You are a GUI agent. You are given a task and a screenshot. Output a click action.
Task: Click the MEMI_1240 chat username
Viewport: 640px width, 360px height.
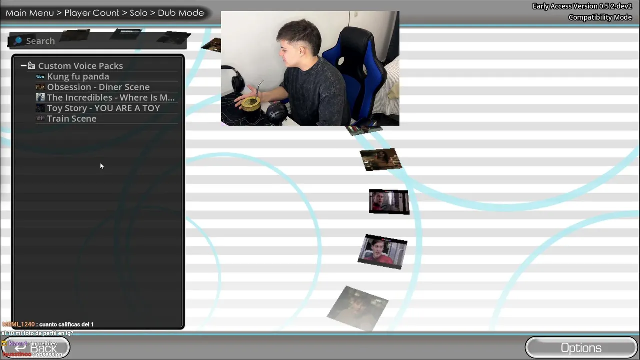19,324
